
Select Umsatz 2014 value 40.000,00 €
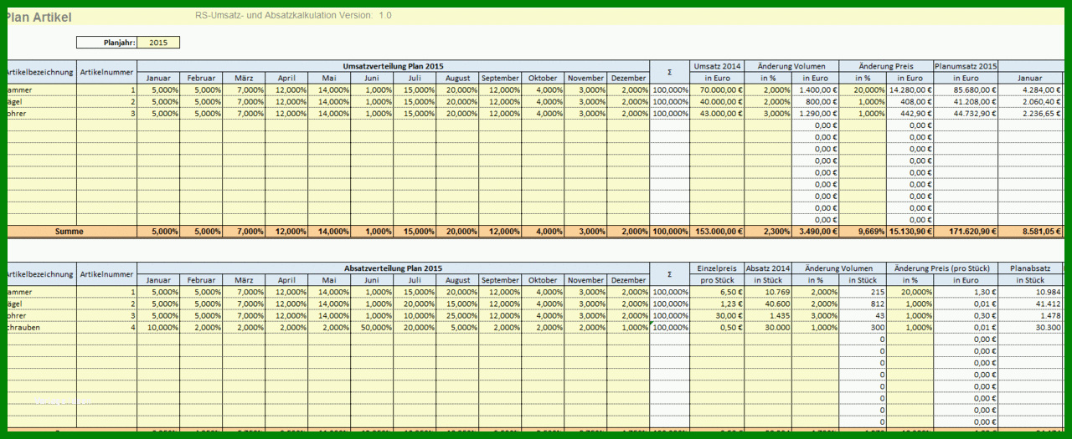[x=717, y=101]
